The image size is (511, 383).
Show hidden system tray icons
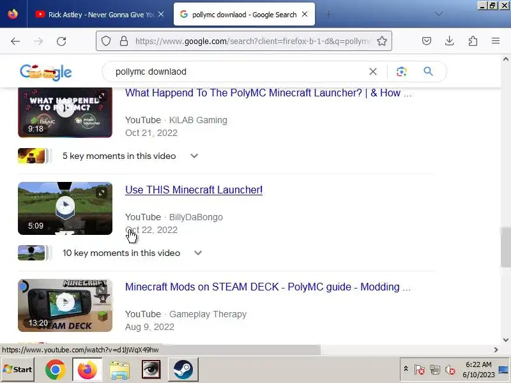point(406,369)
